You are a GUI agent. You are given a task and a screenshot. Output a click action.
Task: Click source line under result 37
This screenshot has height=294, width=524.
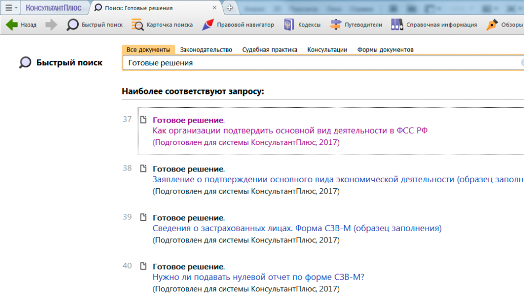pyautogui.click(x=246, y=142)
